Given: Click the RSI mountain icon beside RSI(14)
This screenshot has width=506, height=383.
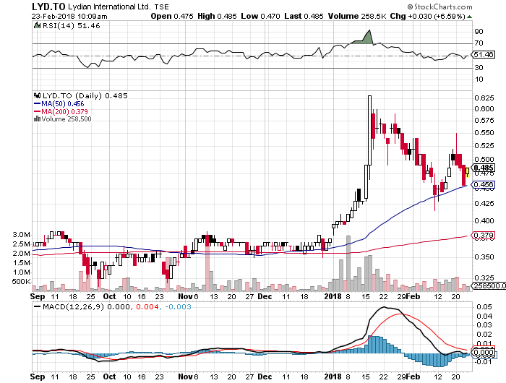Looking at the screenshot, I should pyautogui.click(x=37, y=25).
